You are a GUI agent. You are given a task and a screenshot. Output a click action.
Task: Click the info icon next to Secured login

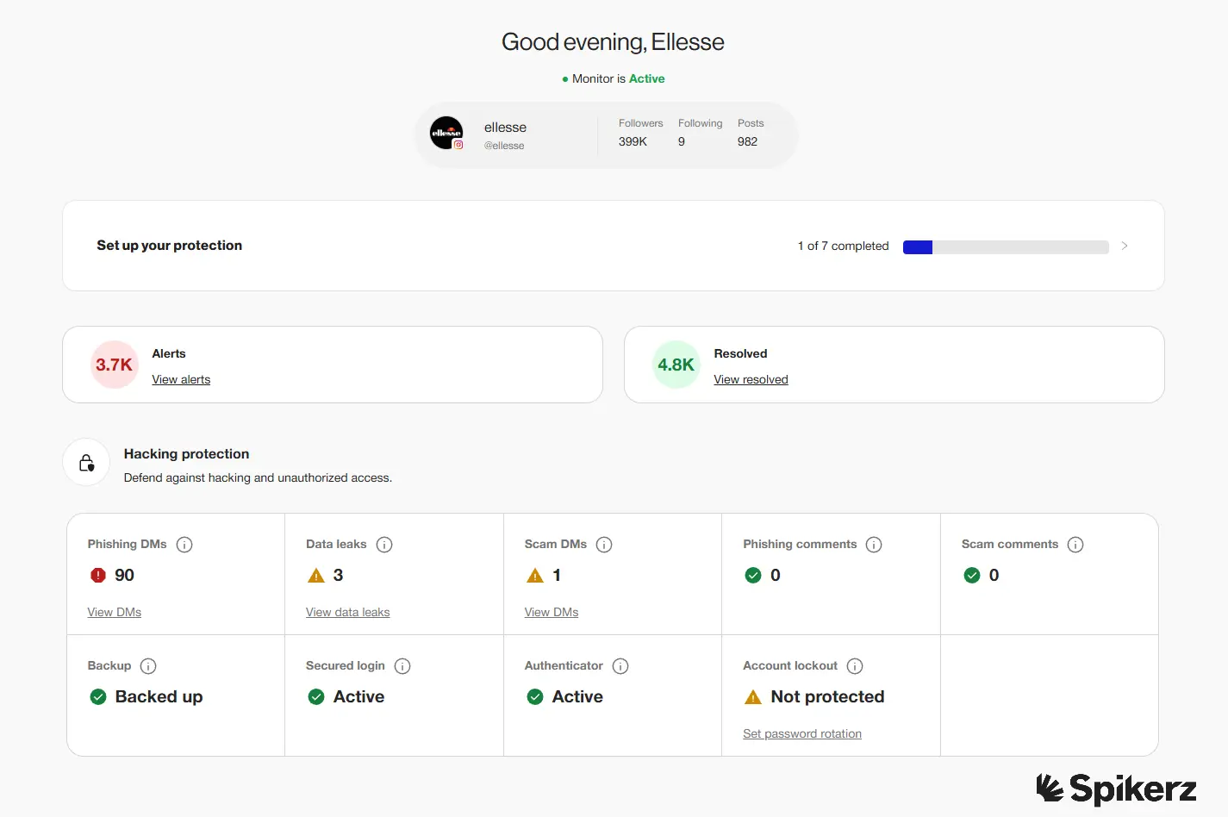pos(402,666)
